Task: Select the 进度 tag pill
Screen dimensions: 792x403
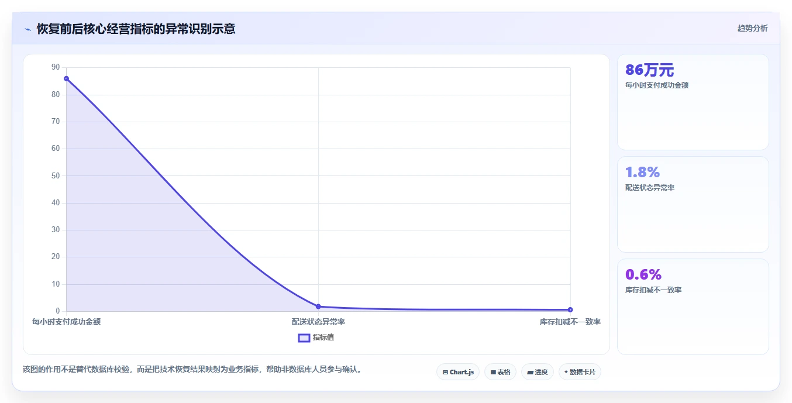Action: tap(538, 372)
